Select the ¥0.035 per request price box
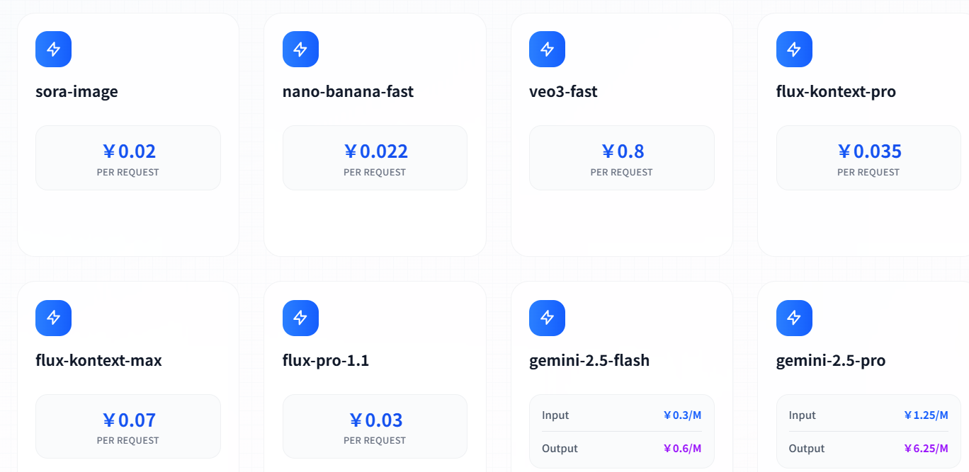969x472 pixels. pos(868,158)
